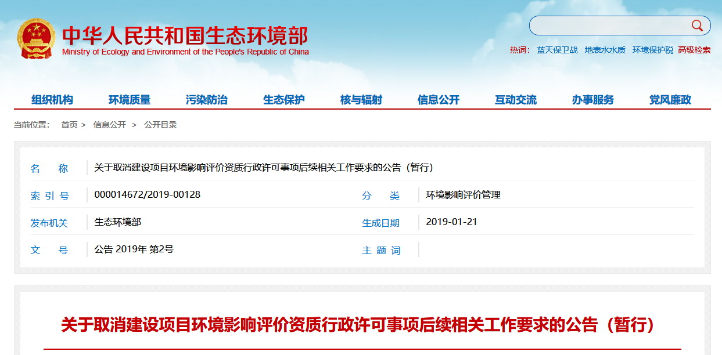Open the 党风廉政 section
The height and width of the screenshot is (355, 722).
[670, 100]
